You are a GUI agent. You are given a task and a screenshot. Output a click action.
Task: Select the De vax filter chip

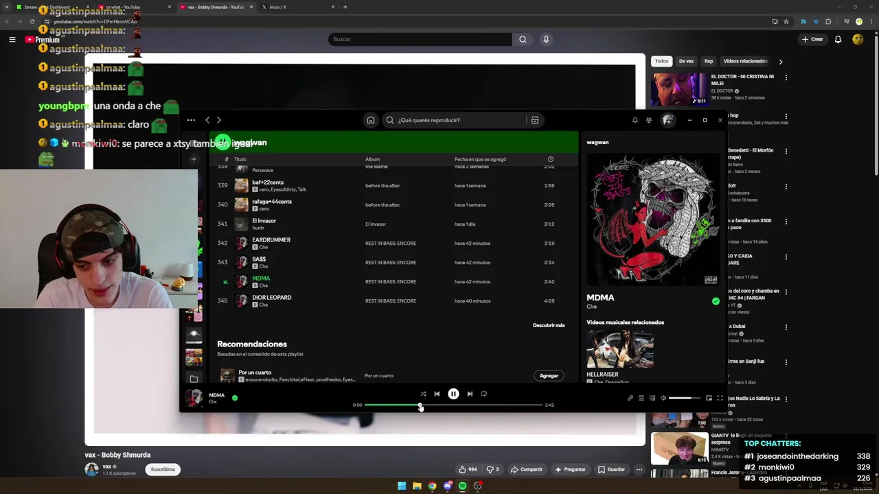click(x=686, y=61)
